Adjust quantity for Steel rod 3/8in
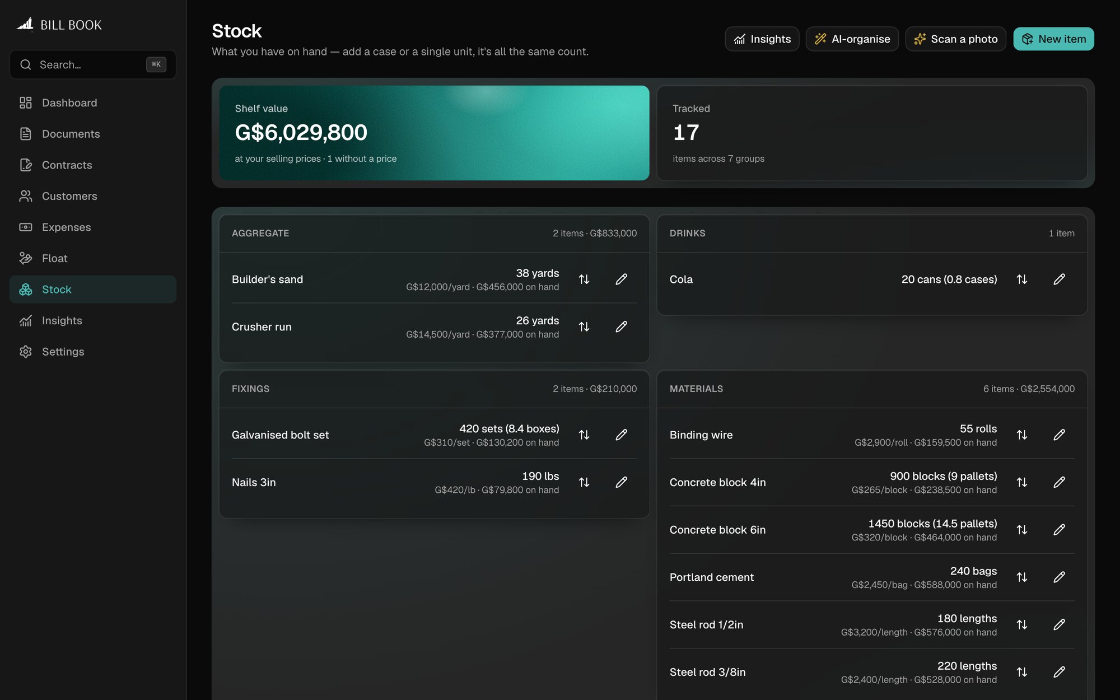The height and width of the screenshot is (700, 1120). tap(1022, 673)
